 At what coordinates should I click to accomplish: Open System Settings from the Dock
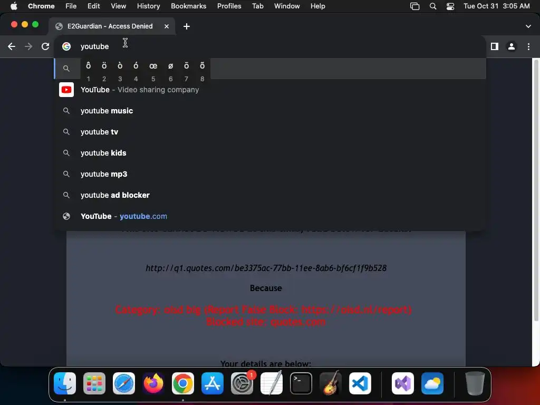pyautogui.click(x=242, y=383)
